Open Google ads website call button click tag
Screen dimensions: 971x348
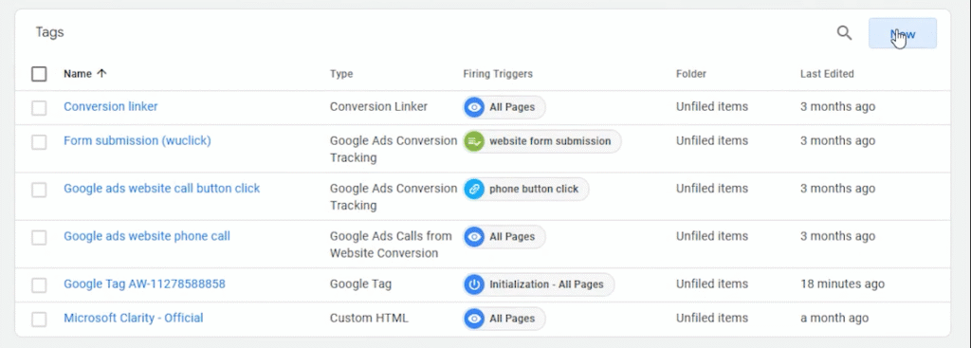point(161,189)
